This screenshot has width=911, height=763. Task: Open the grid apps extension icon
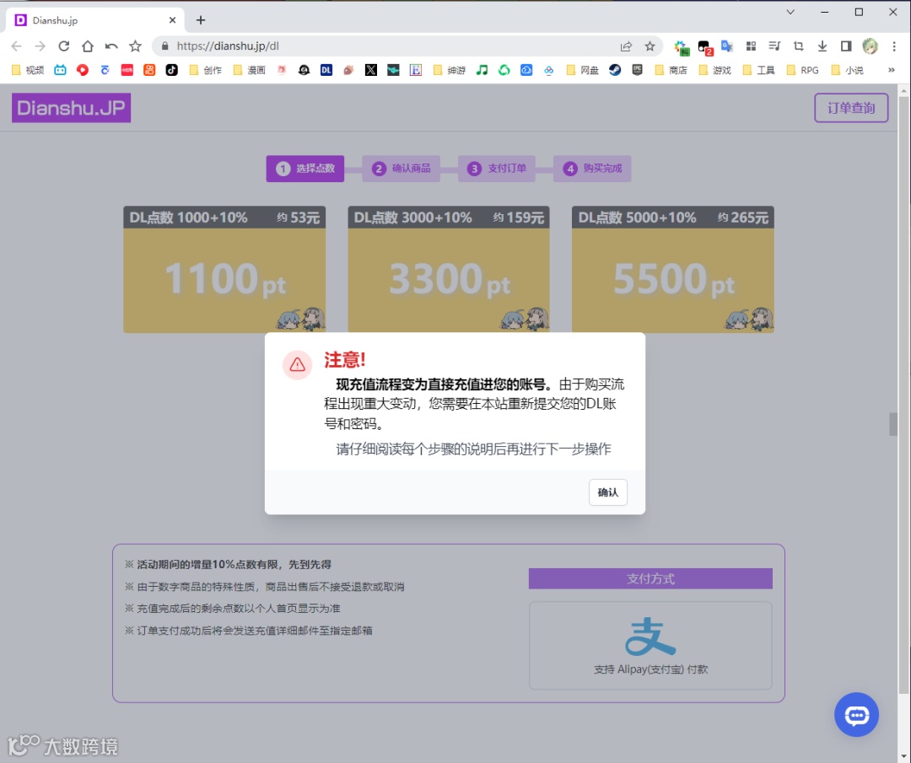tap(751, 46)
